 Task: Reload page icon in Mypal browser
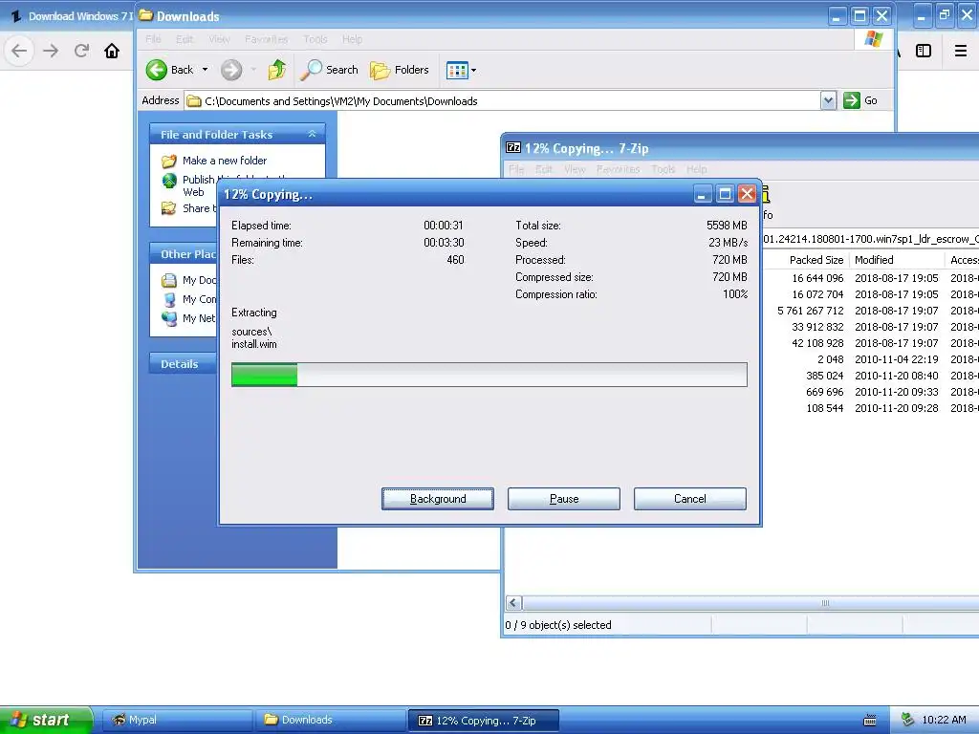coord(82,51)
